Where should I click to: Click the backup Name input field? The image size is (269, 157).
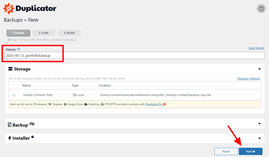tap(135, 56)
